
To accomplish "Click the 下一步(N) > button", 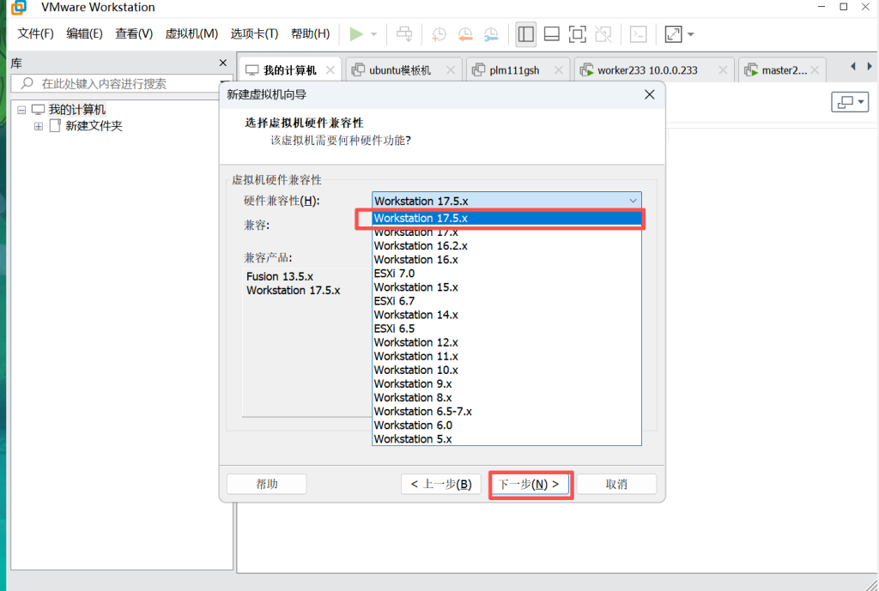I will click(x=530, y=484).
